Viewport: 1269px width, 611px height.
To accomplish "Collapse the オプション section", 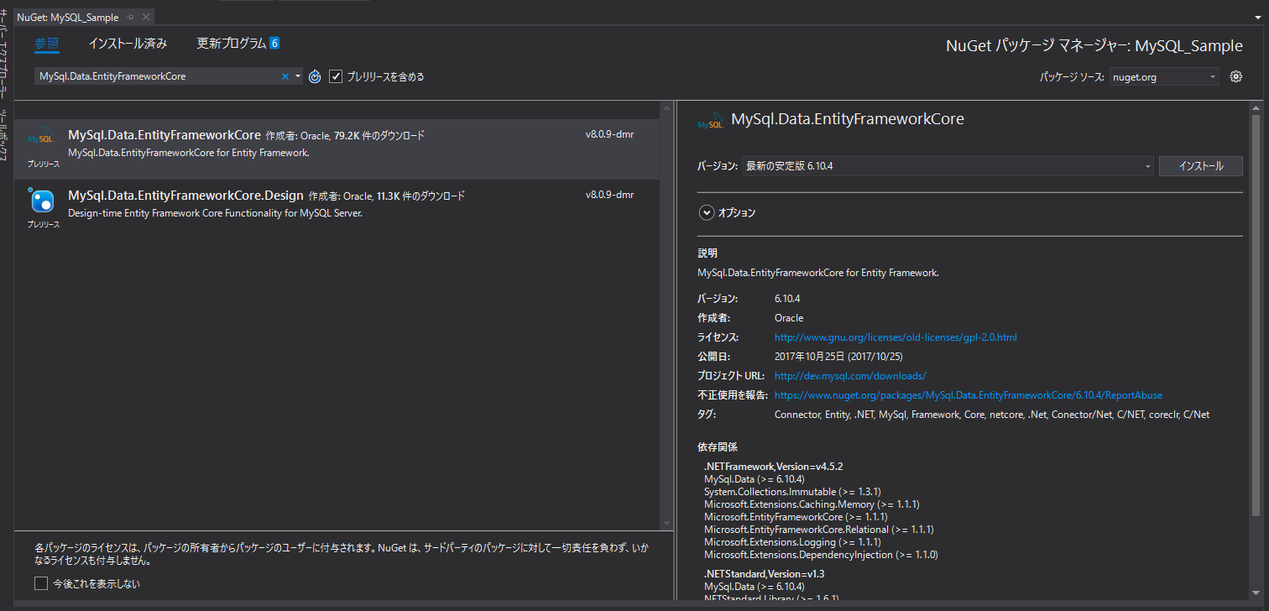I will (706, 212).
